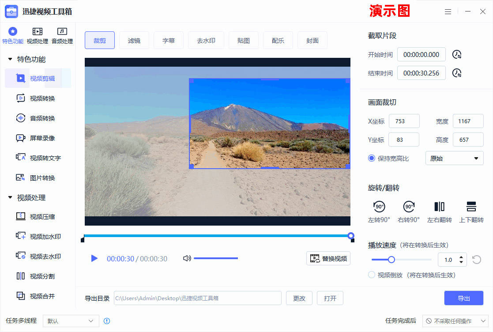The width and height of the screenshot is (493, 332).
Task: Toggle the 保持宽高比 radio button
Action: [x=372, y=158]
